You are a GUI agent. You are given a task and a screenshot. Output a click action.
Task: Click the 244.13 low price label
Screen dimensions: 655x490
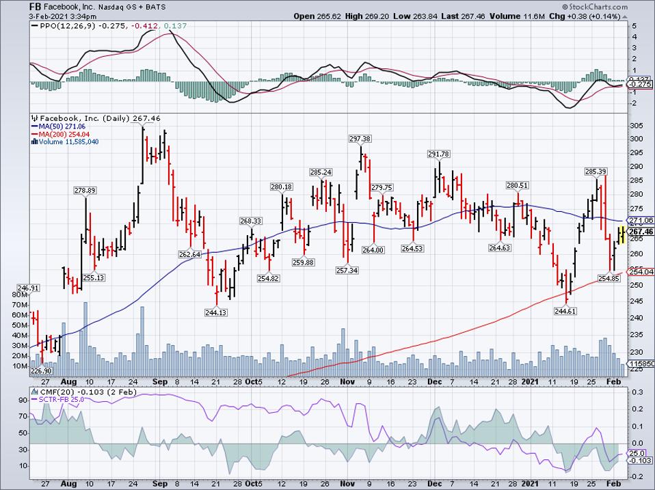pos(216,312)
